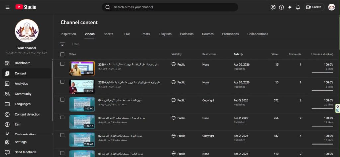Open the 1:30:47 video thumbnail

click(82, 68)
